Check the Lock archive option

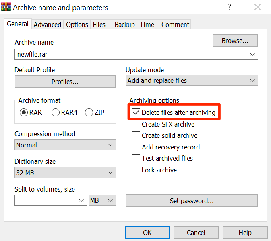pyautogui.click(x=136, y=170)
